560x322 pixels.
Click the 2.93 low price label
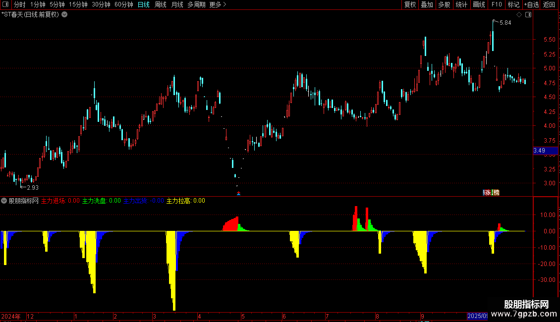pyautogui.click(x=33, y=188)
